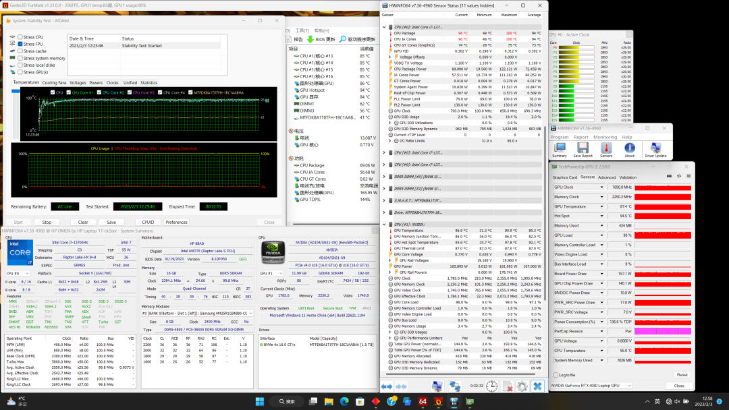Collapse the GPU [#1]: NVIDIA sensor group

pos(385,225)
